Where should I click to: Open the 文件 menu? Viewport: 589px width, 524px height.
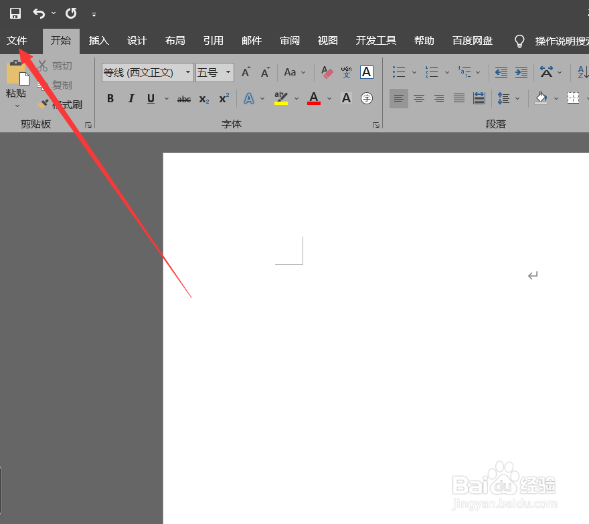(17, 41)
